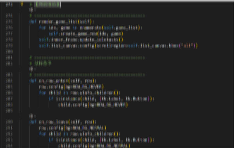Click the inline icon below line 273

(x=31, y=10)
